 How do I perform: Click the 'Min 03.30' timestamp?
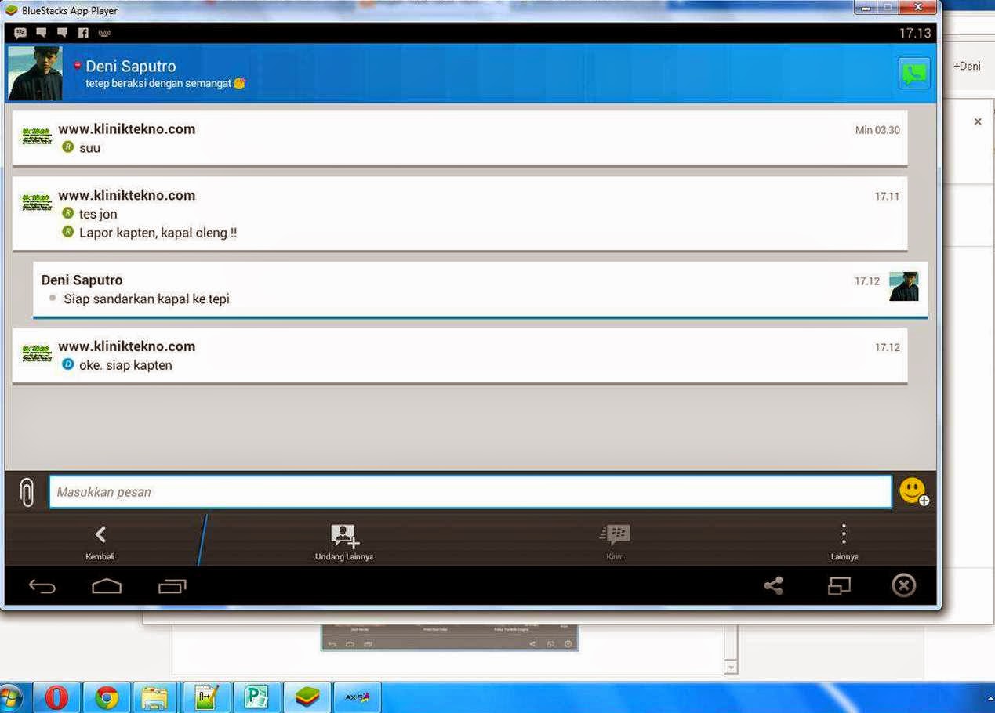[877, 130]
